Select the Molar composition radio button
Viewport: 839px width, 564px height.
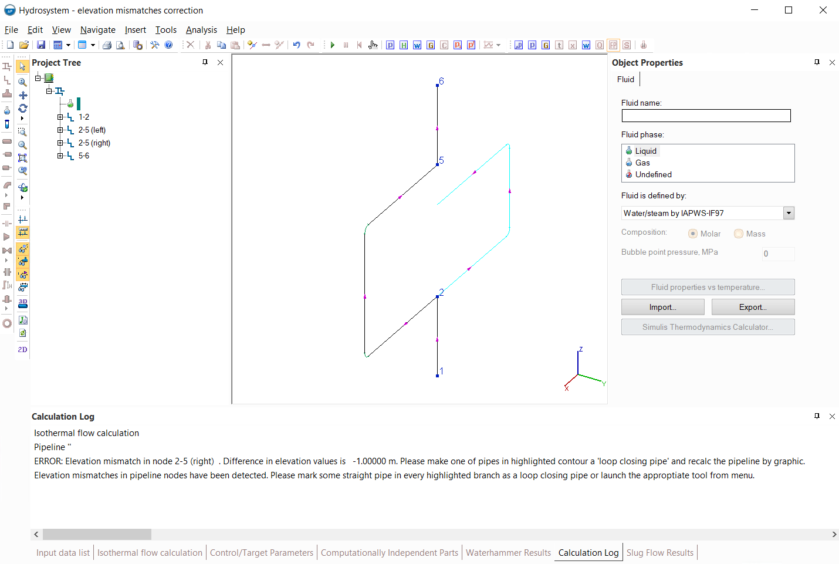pyautogui.click(x=693, y=234)
